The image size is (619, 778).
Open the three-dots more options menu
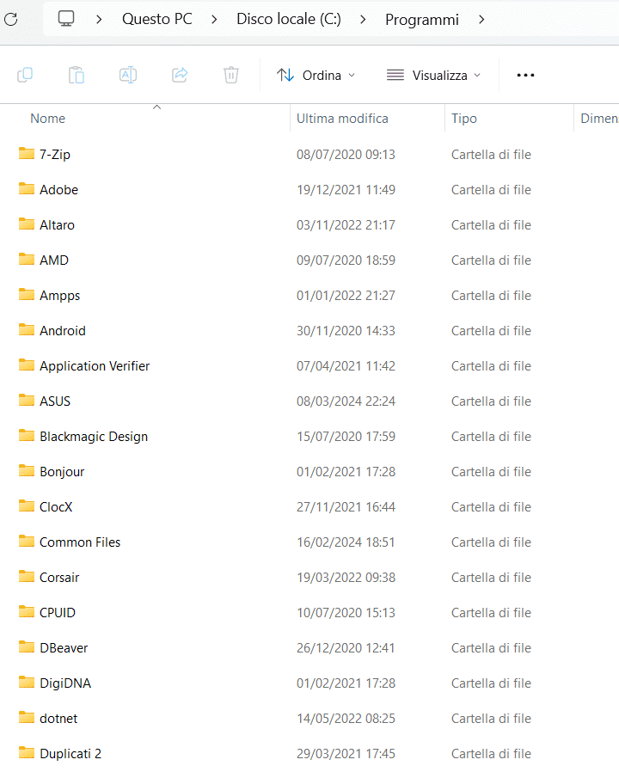coord(525,75)
